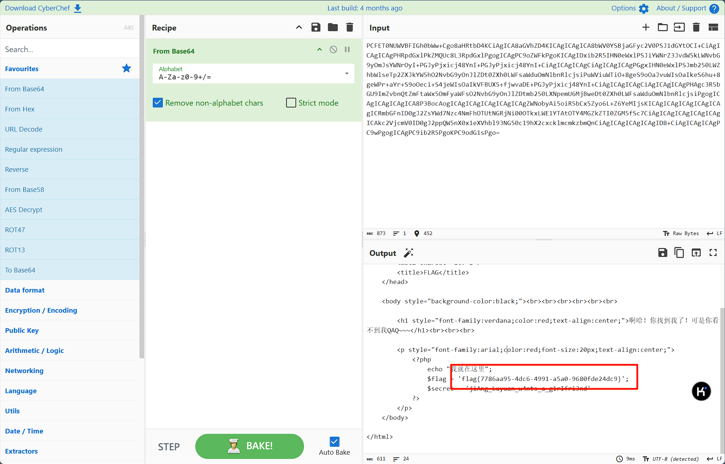The height and width of the screenshot is (464, 725).
Task: Copy the output to clipboard
Action: (x=679, y=253)
